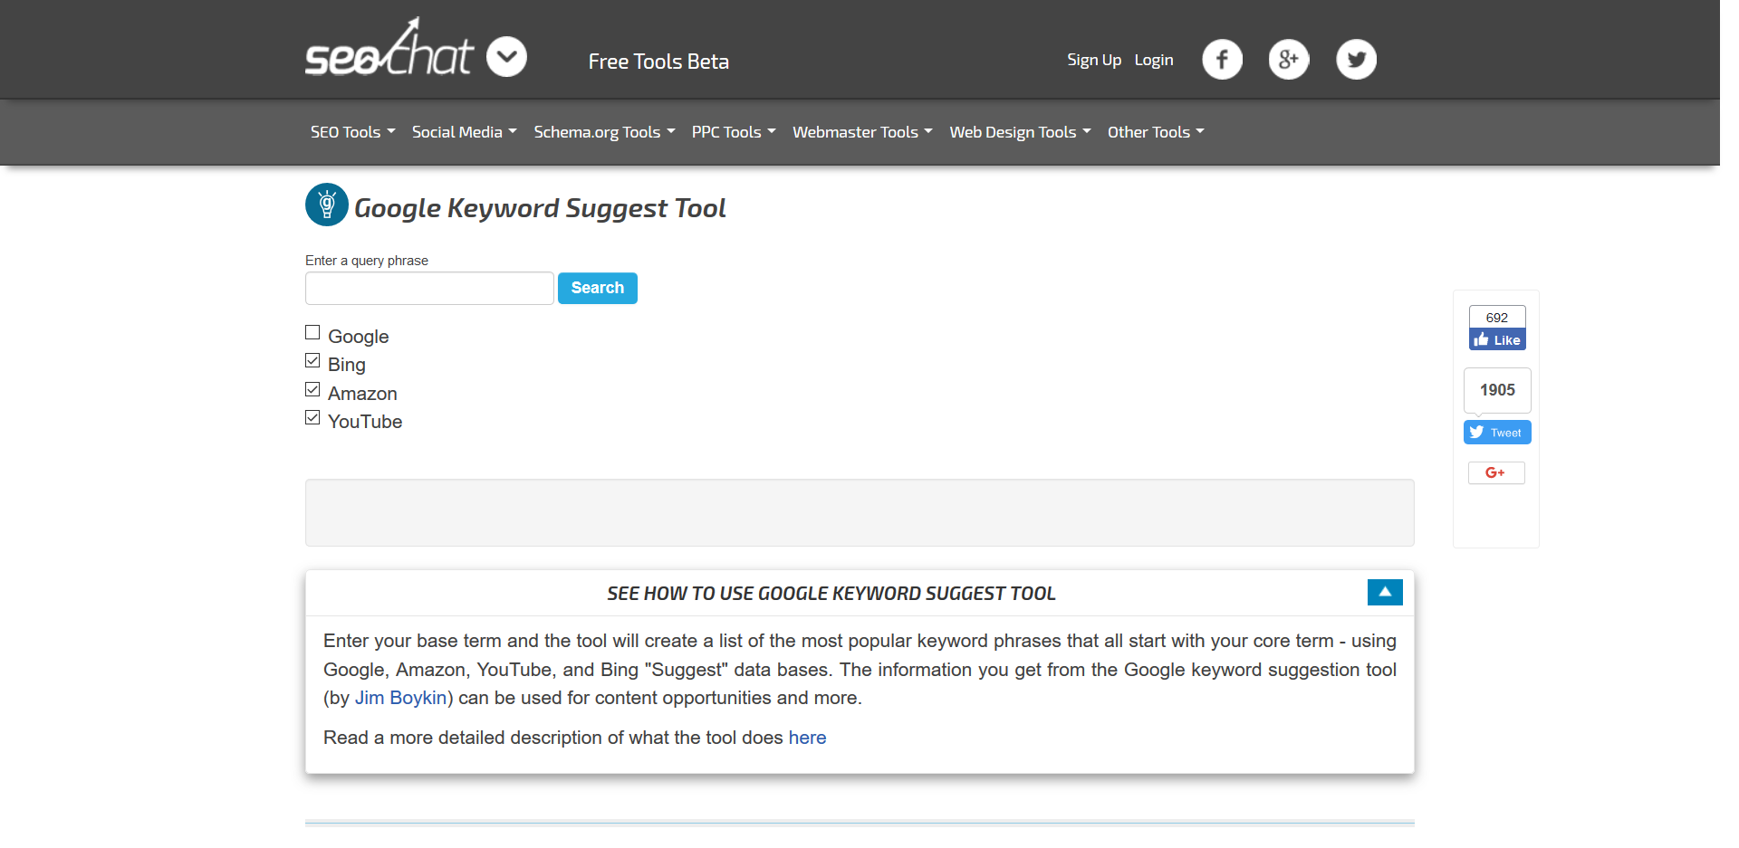Open the Facebook page icon in the header
Viewport: 1739px width, 848px height.
[x=1222, y=60]
